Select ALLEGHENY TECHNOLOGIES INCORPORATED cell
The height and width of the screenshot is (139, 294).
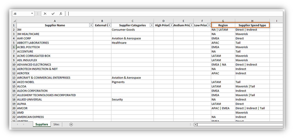[55, 95]
